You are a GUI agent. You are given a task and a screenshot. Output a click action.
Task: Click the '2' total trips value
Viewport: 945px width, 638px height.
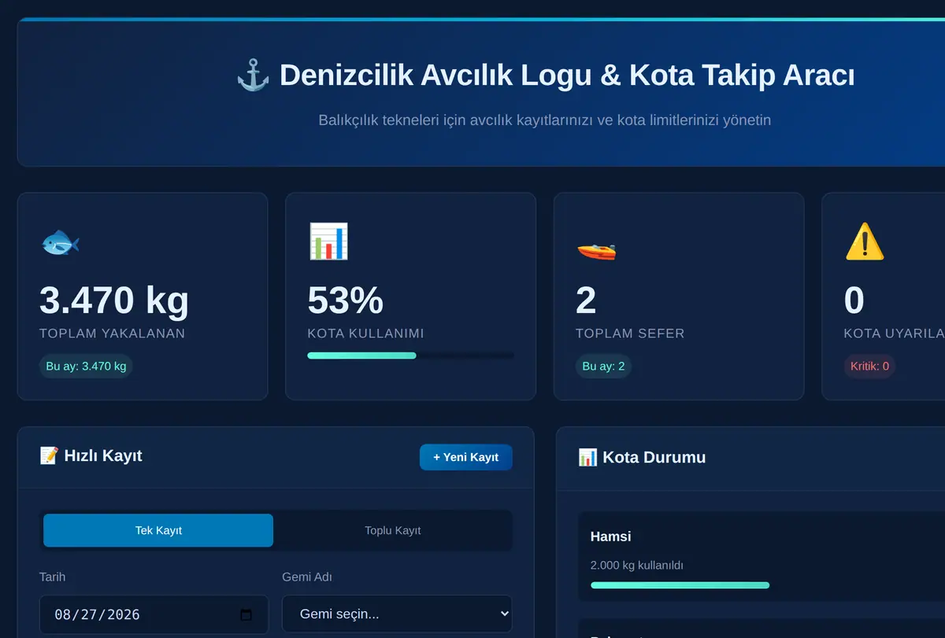(586, 300)
